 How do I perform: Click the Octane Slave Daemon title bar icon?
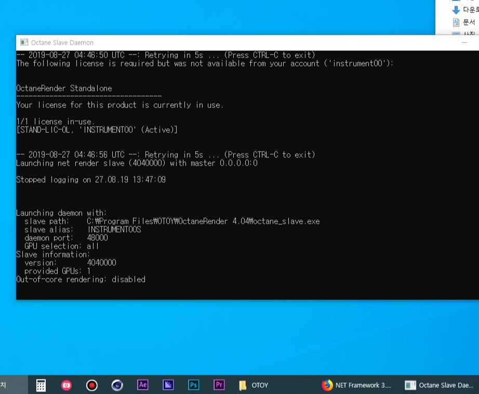click(24, 43)
